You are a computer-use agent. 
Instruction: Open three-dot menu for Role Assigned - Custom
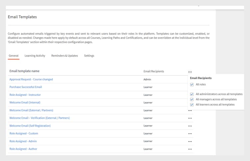[x=190, y=134]
